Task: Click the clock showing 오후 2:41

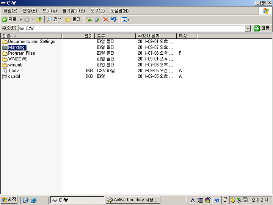Action: [260, 200]
